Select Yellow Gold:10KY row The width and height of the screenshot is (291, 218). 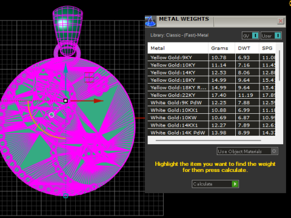[x=212, y=65]
